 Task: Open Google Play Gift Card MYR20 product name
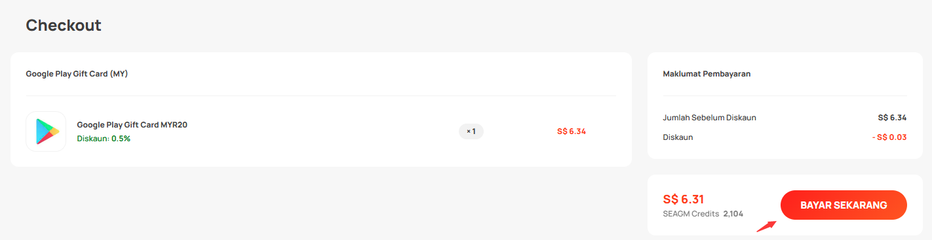click(132, 125)
